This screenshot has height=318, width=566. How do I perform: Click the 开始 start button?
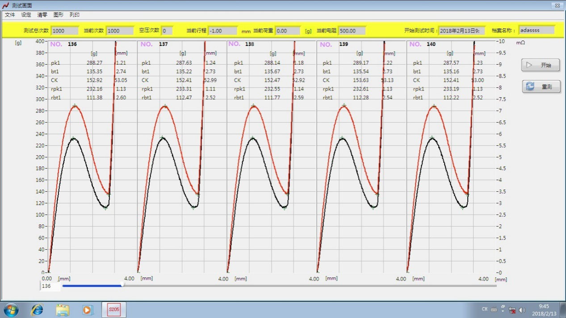pyautogui.click(x=541, y=65)
